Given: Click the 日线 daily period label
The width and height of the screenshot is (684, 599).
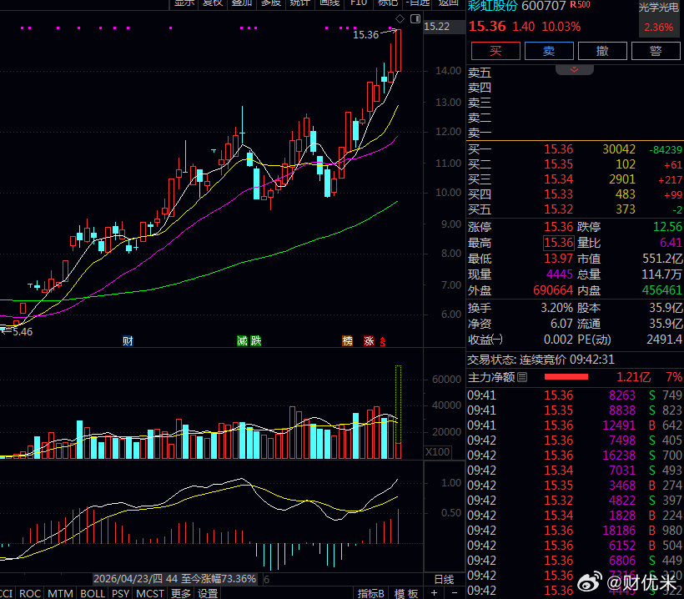Looking at the screenshot, I should pos(444,579).
